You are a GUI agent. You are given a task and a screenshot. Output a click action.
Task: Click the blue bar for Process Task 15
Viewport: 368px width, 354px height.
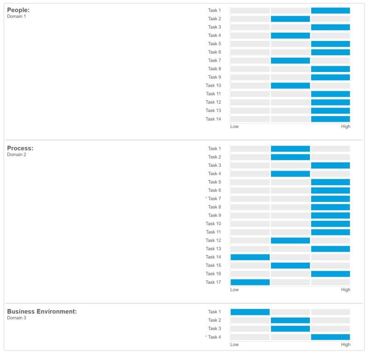(x=290, y=265)
